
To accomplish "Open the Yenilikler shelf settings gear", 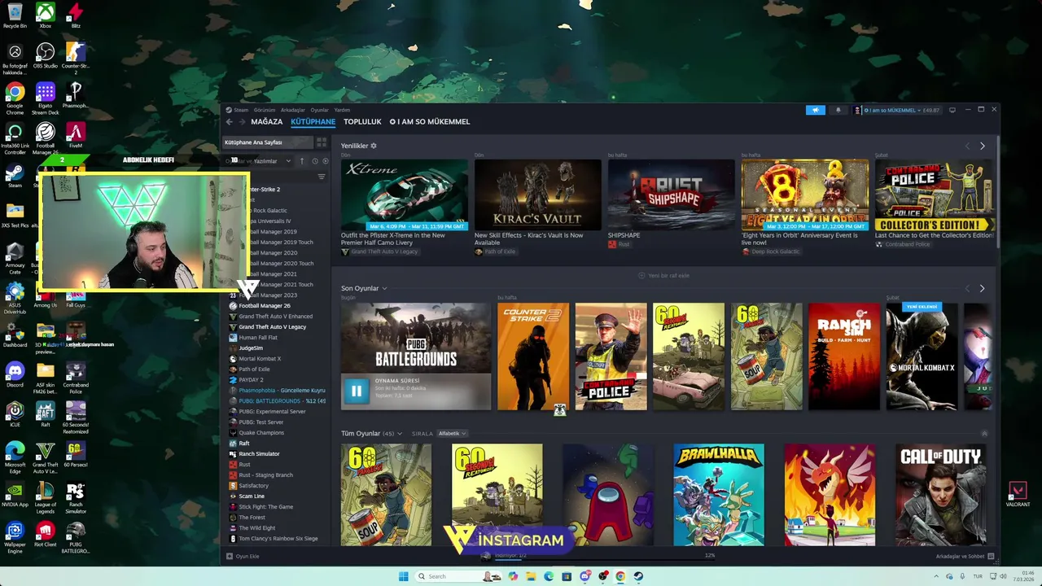I will click(374, 146).
